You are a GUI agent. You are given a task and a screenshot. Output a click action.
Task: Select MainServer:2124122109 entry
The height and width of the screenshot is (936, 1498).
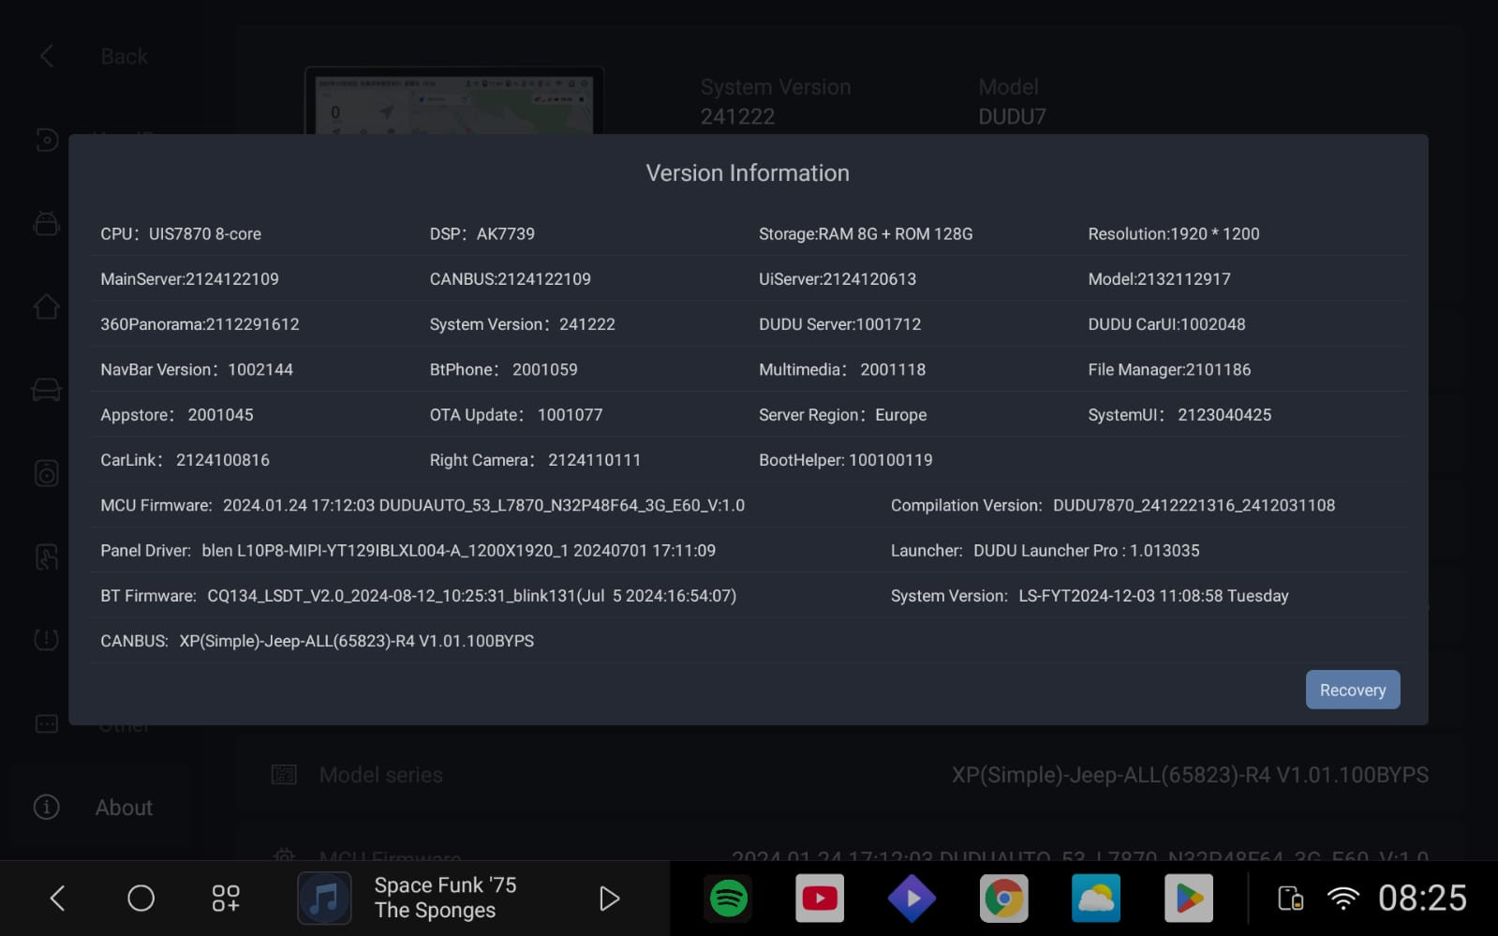coord(189,279)
